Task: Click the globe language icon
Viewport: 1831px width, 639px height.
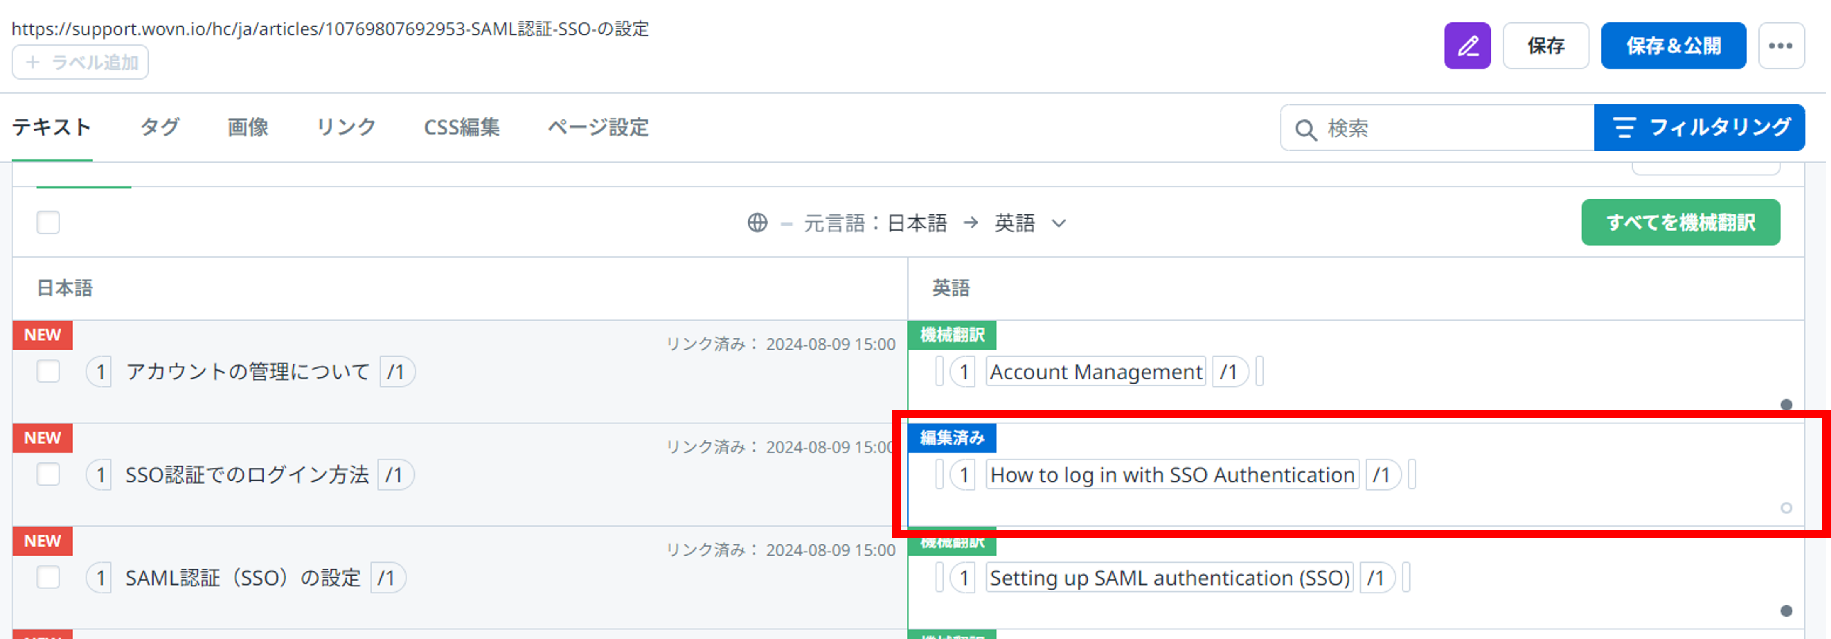Action: 757,223
